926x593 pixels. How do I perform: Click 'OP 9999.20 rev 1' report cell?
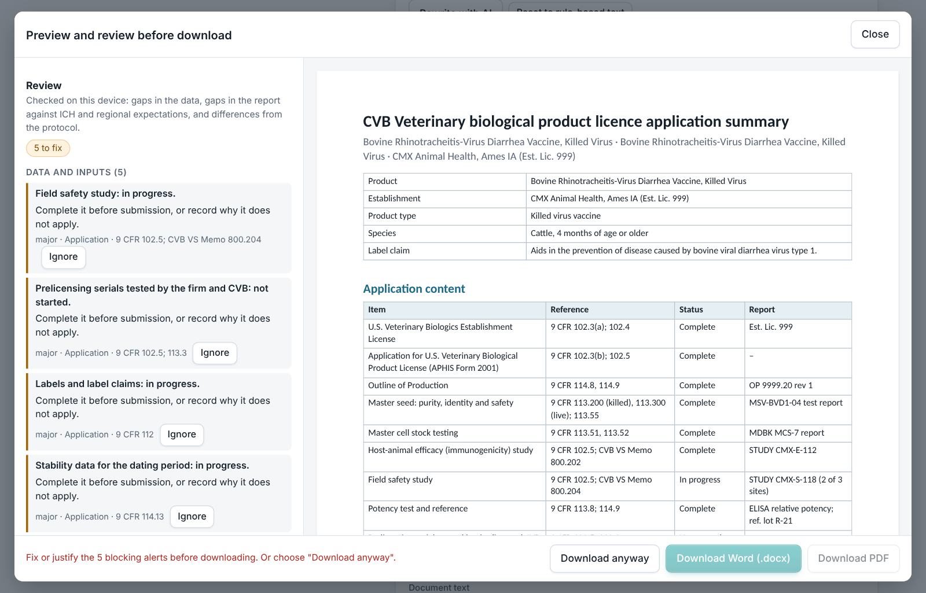pos(798,386)
